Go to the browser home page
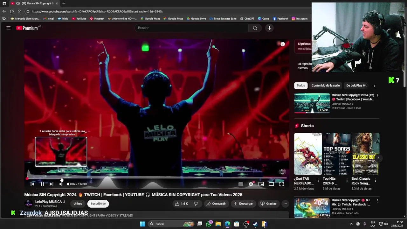This screenshot has width=407, height=229. (x=19, y=11)
